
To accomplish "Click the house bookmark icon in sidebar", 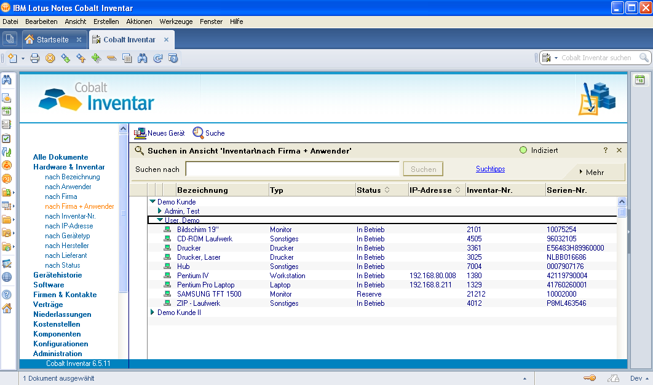I will (x=7, y=308).
